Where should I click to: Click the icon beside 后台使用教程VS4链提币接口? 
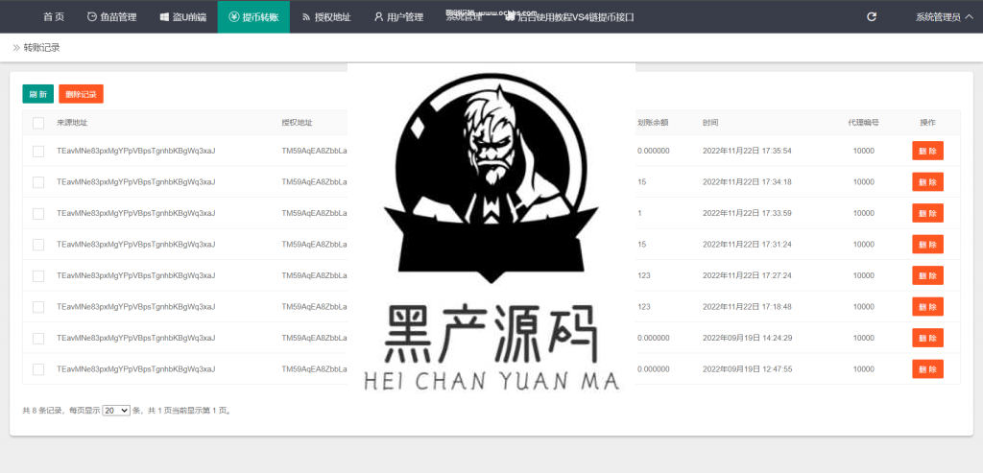pos(510,17)
